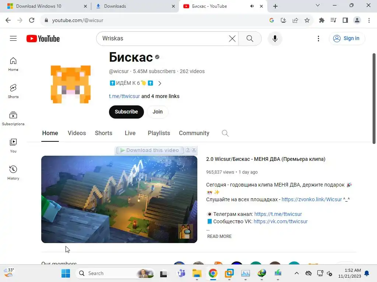Click the address bar URL
The width and height of the screenshot is (377, 282).
78,21
